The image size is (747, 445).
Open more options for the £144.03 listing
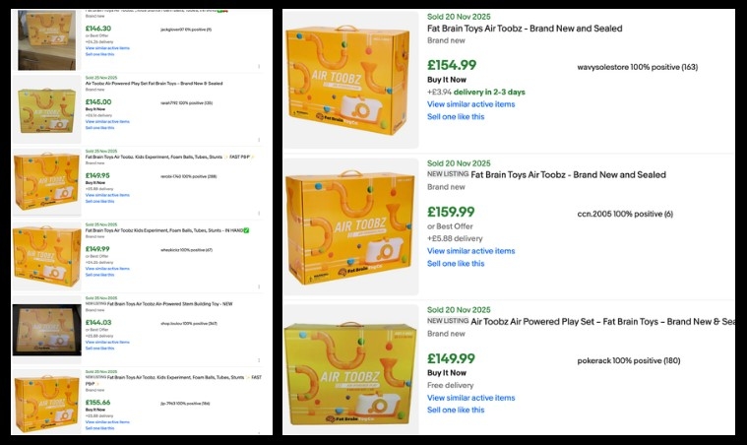[259, 360]
